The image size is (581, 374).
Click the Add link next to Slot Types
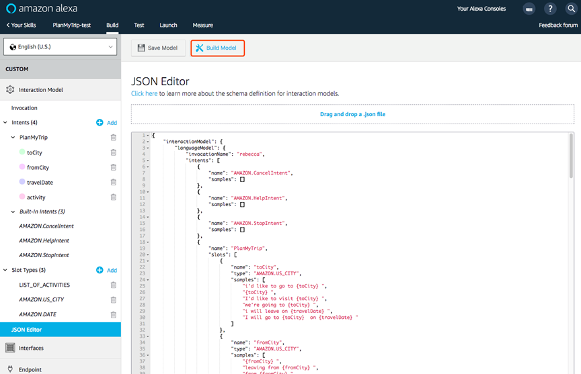coord(112,271)
